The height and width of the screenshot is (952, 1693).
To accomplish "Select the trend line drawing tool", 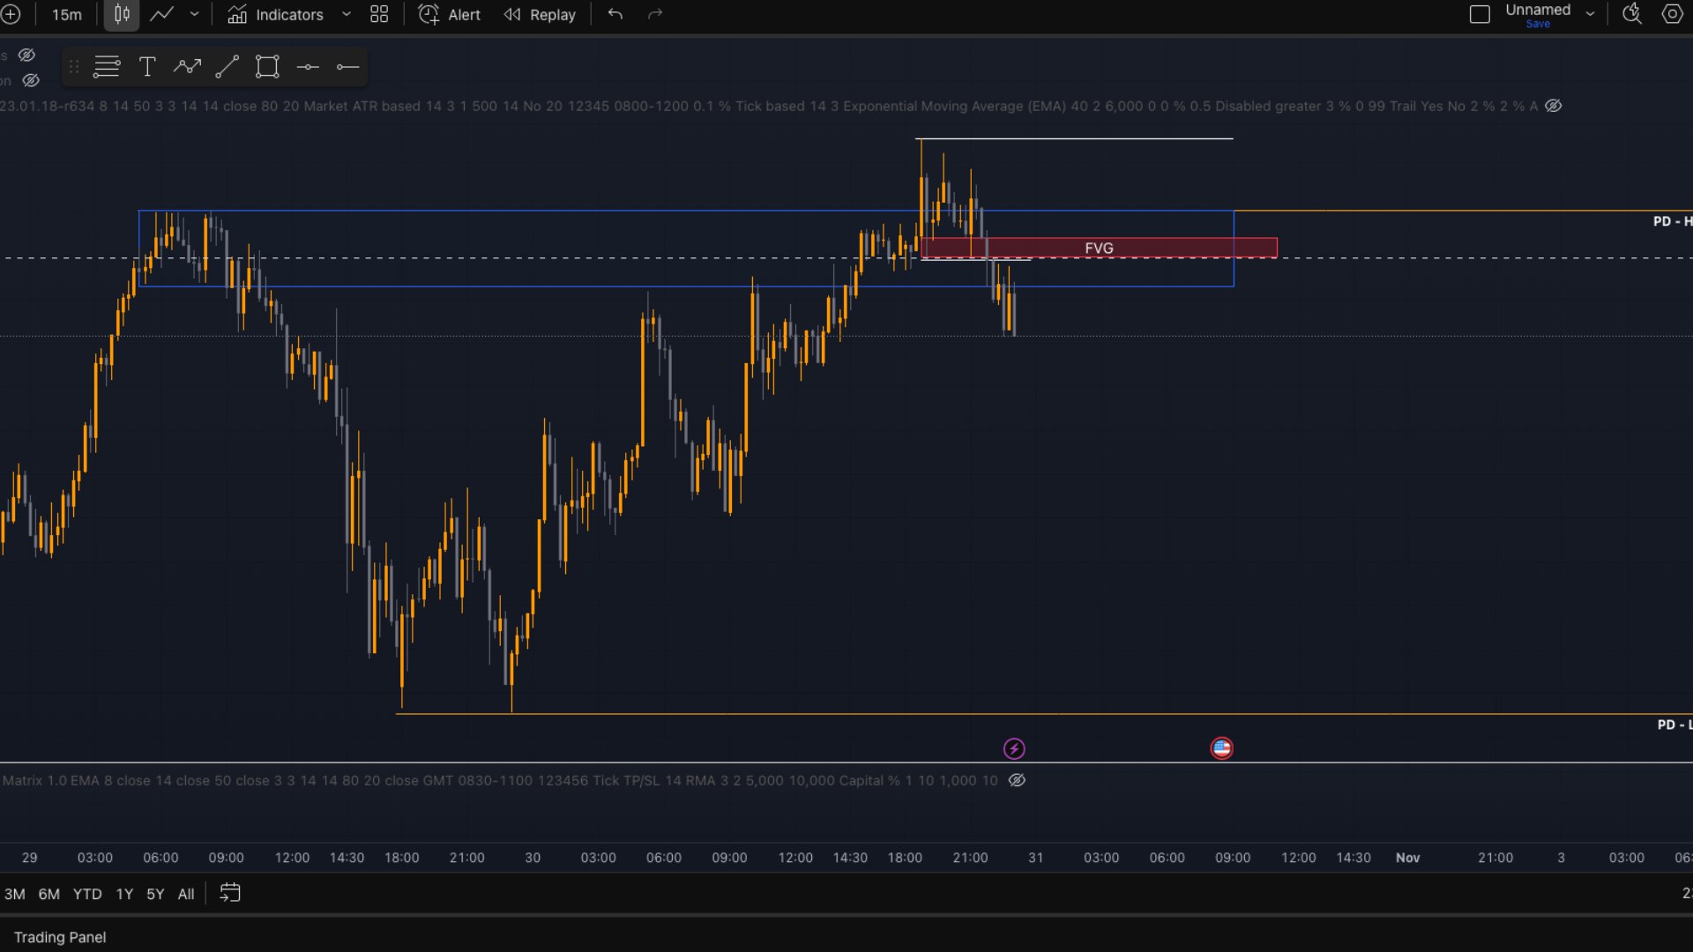I will (x=227, y=67).
